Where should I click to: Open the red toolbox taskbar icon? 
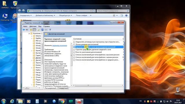tap(79, 101)
